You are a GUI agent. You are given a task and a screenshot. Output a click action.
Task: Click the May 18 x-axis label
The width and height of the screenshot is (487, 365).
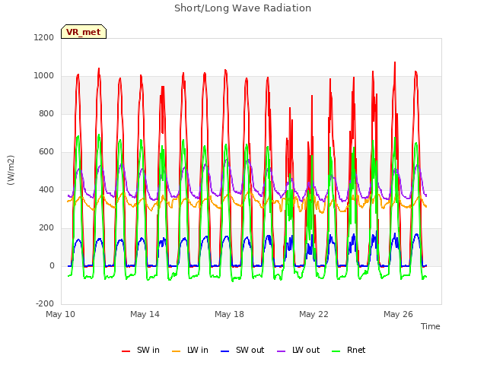coord(229,314)
